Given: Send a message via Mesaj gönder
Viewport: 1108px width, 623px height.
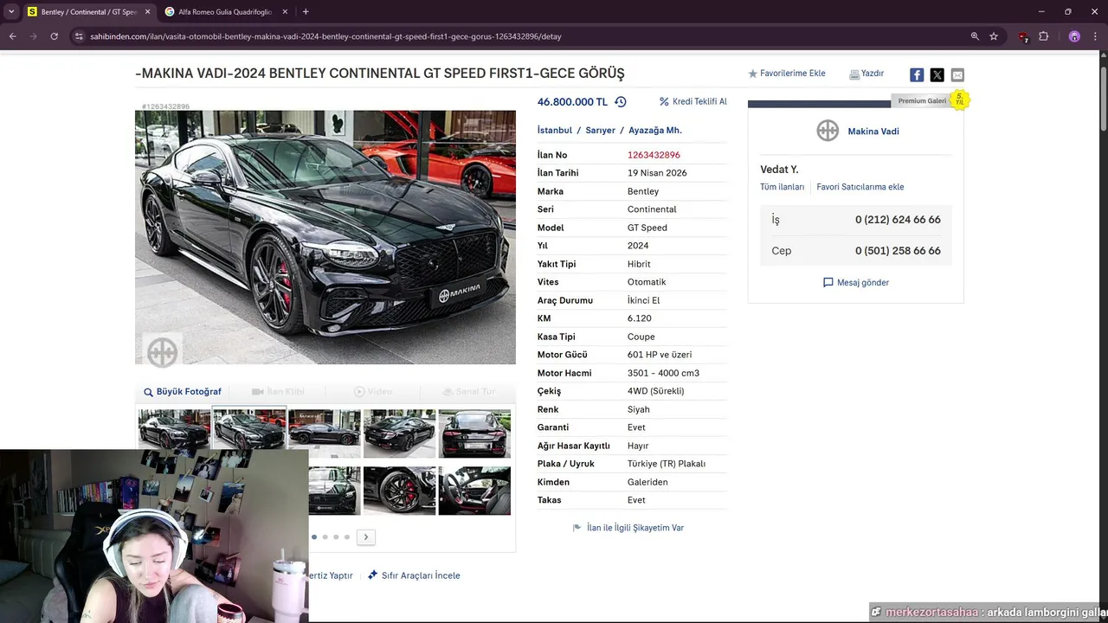Looking at the screenshot, I should point(856,283).
